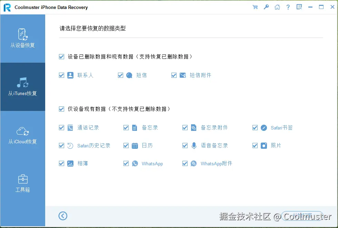Click the Coolmuster logo icon
Screen dimensions: 338x228
(x=7, y=7)
